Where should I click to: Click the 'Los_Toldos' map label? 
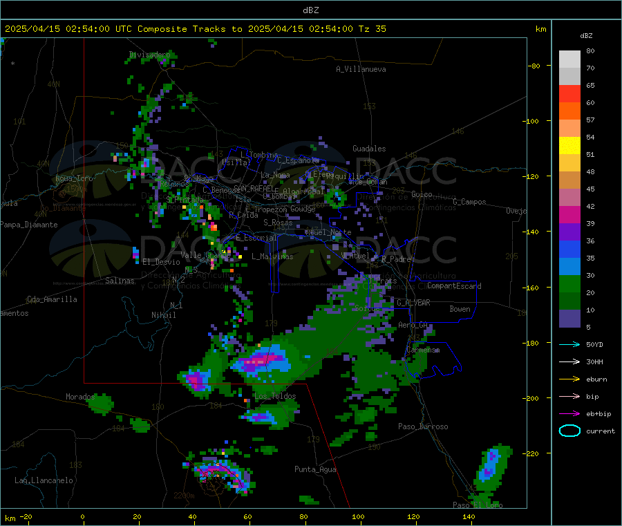pos(275,396)
